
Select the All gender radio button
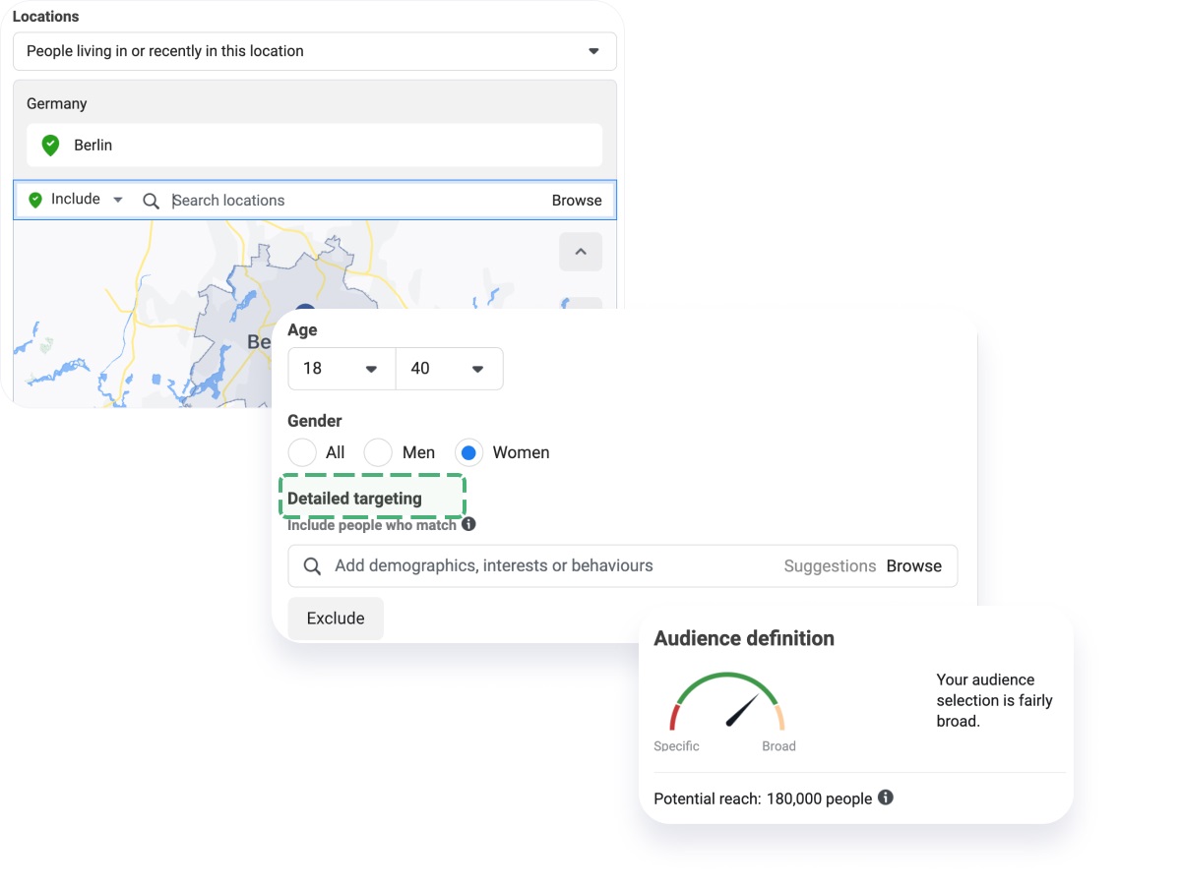(x=302, y=452)
